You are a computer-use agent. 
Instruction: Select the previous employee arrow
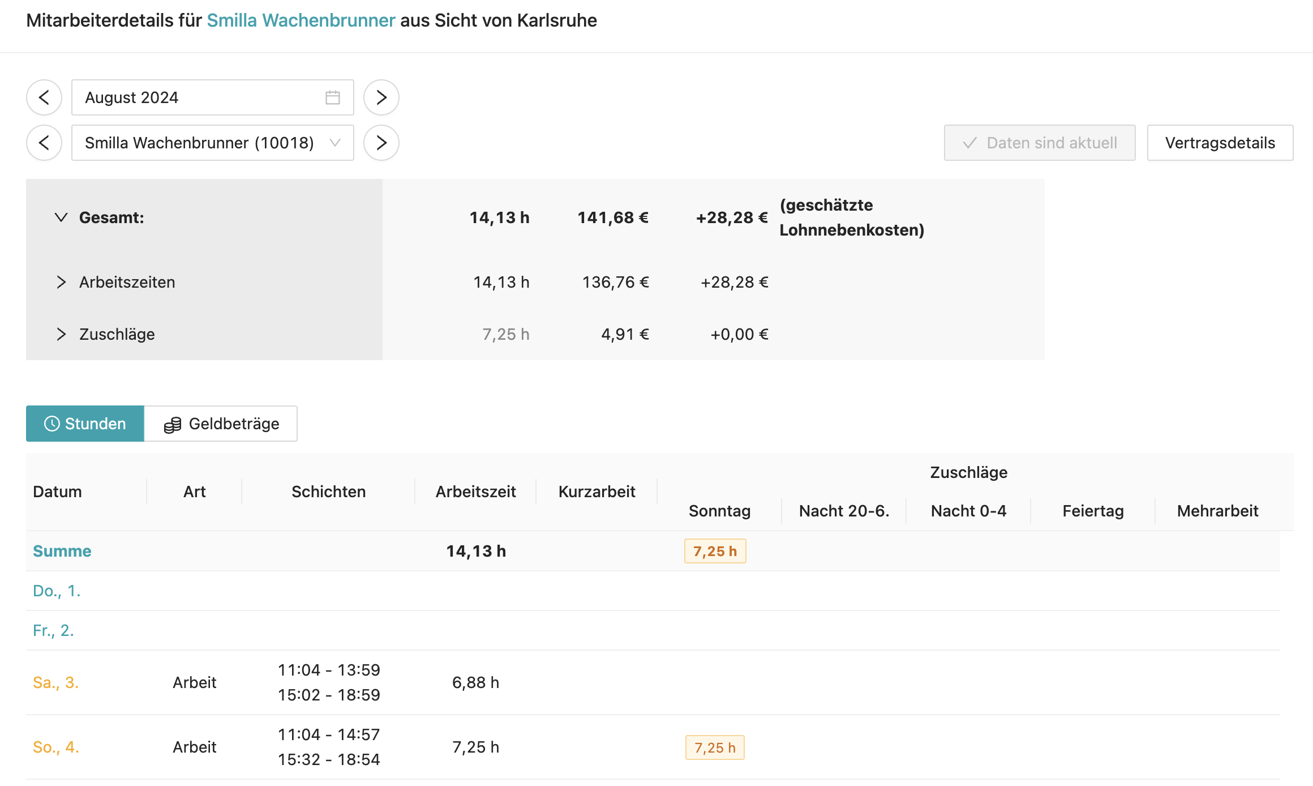click(44, 143)
